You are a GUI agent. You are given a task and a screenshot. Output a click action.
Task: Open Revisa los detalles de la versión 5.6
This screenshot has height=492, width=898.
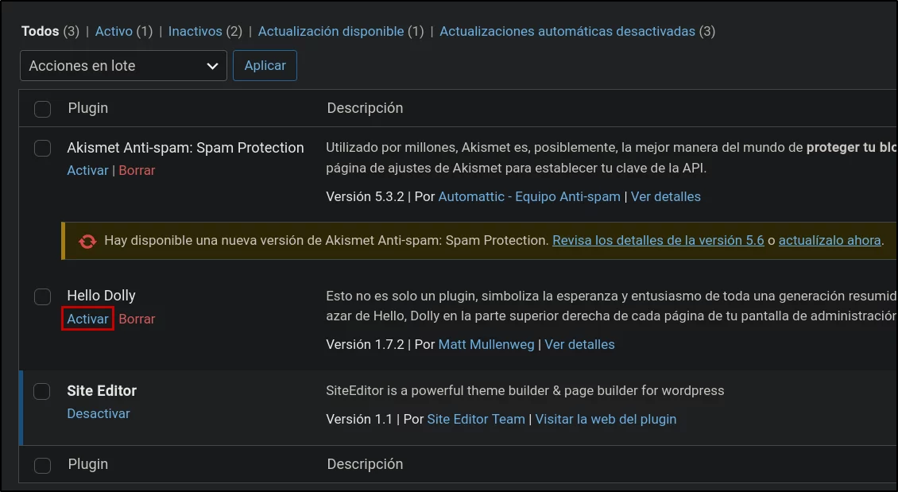pyautogui.click(x=658, y=241)
